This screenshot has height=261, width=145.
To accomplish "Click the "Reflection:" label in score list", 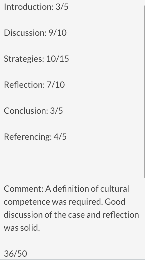I will (x=24, y=85).
